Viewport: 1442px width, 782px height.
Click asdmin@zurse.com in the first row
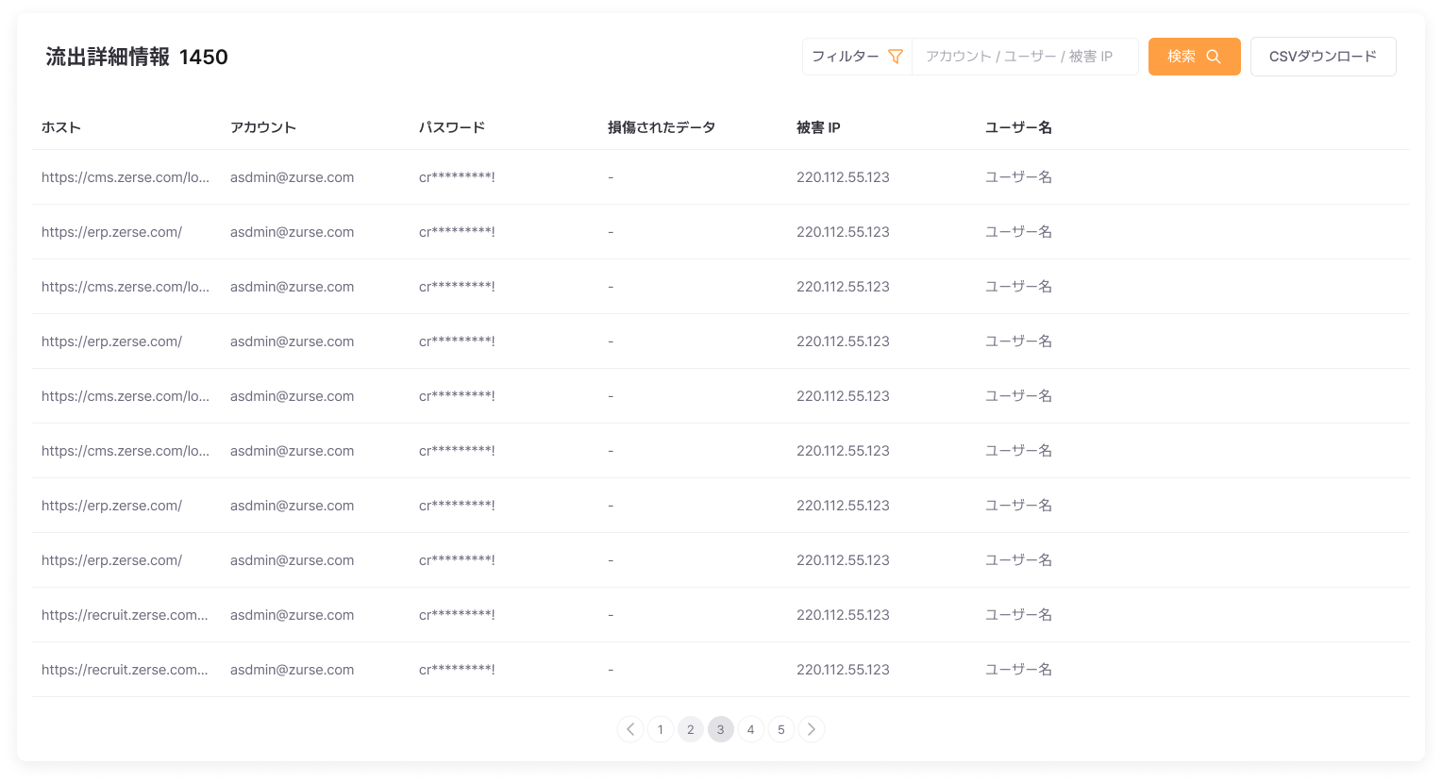[x=292, y=176]
